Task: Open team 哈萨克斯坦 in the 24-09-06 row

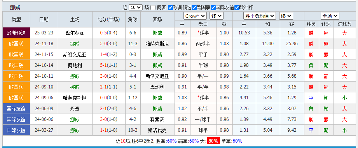Action: point(75,98)
